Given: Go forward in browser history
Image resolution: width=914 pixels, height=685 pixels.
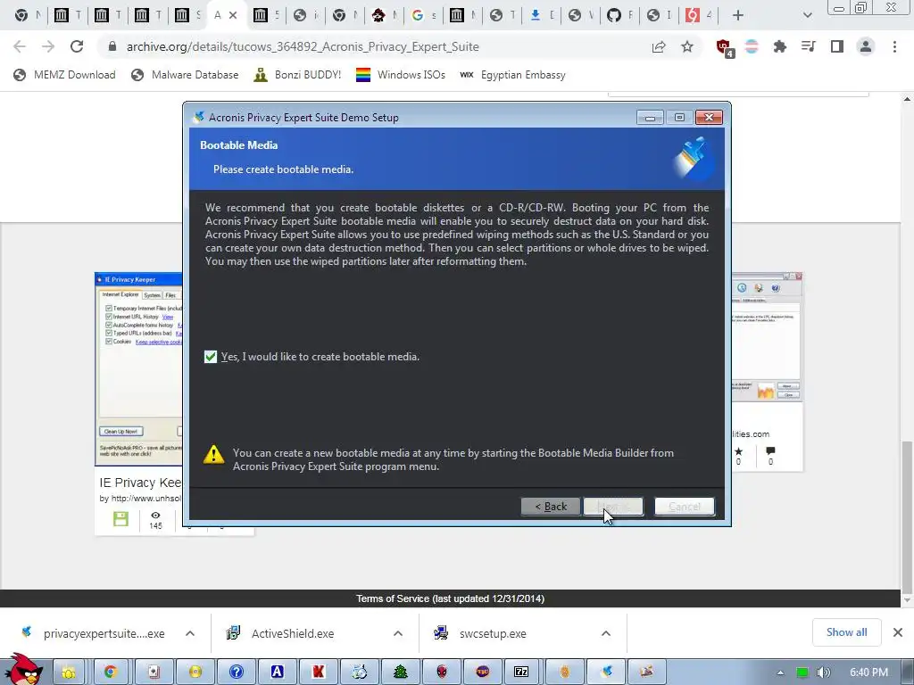Looking at the screenshot, I should [48, 46].
